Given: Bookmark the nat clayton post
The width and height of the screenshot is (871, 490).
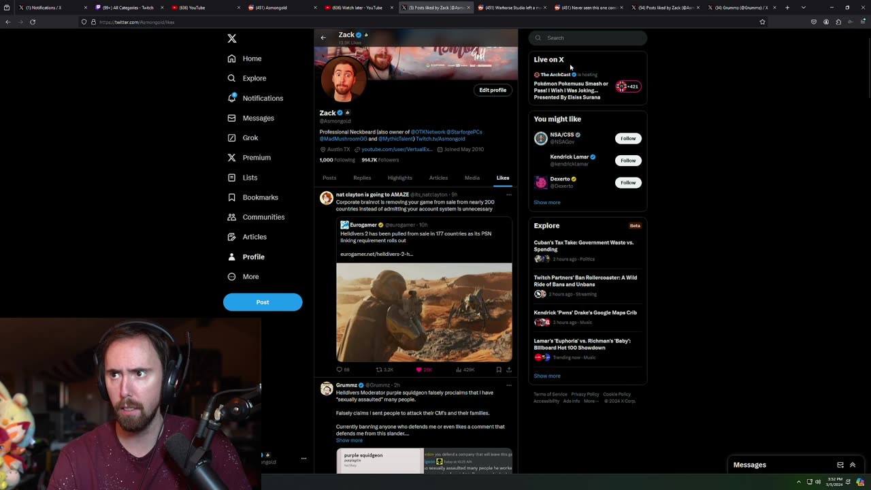Looking at the screenshot, I should pyautogui.click(x=499, y=370).
